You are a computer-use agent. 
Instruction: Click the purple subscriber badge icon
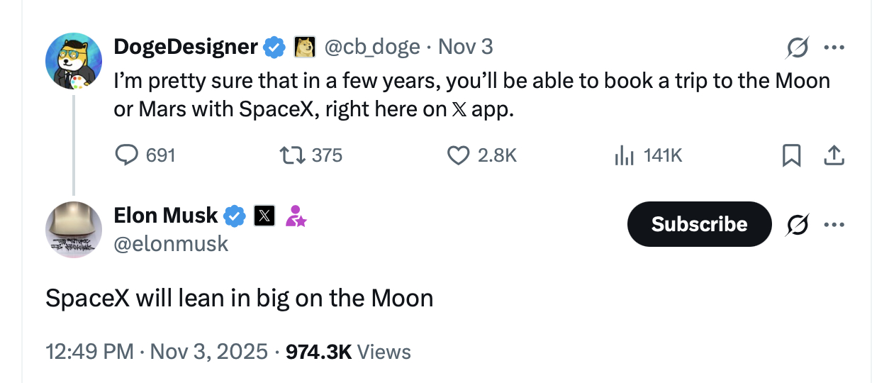click(296, 216)
